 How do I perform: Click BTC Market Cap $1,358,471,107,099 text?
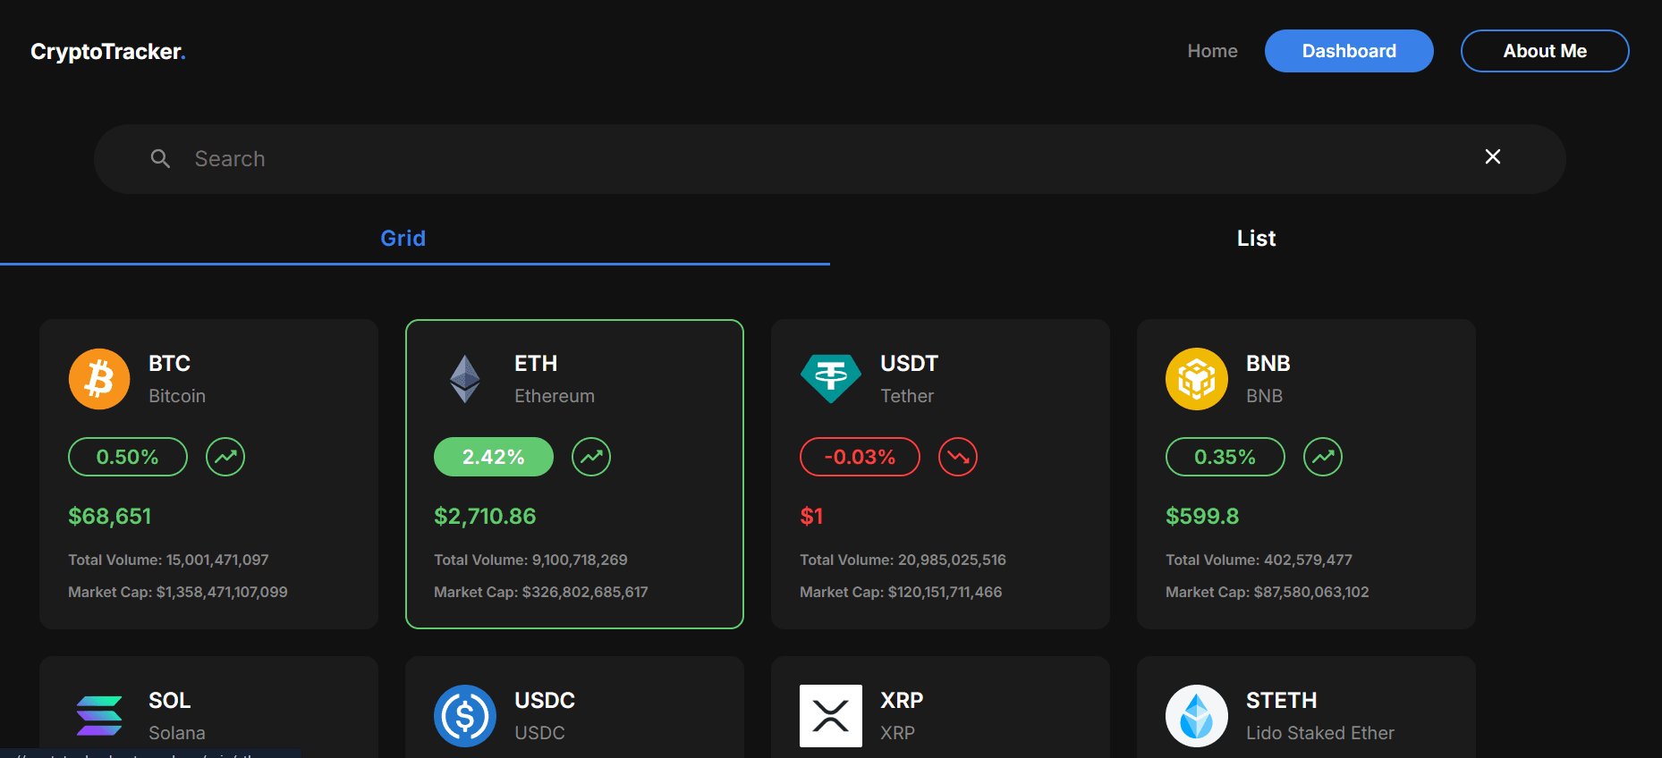[178, 592]
